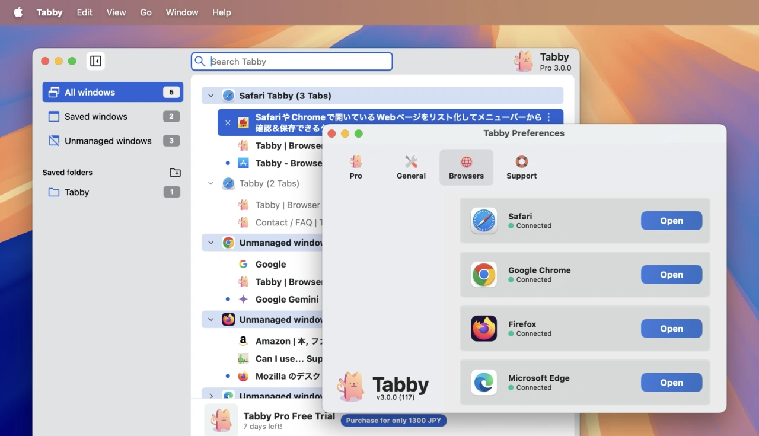Open the Window menu in menu bar

click(181, 12)
